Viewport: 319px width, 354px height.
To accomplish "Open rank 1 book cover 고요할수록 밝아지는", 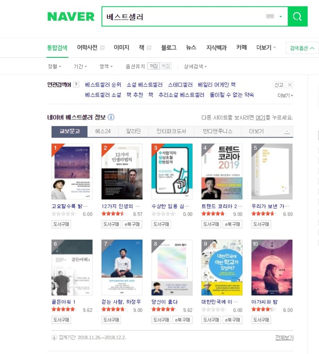I will [72, 171].
